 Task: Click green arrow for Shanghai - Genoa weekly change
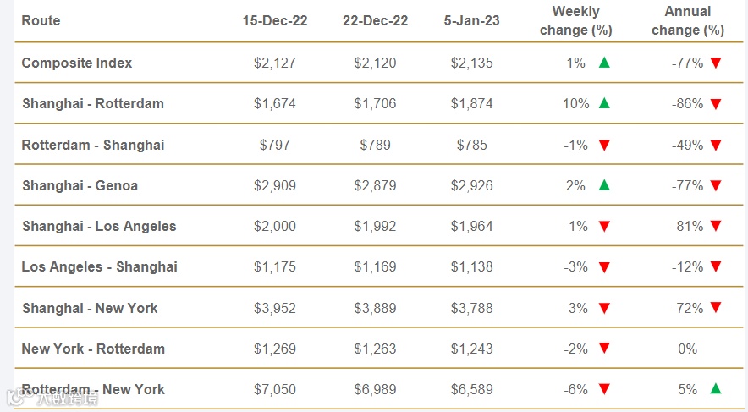click(604, 185)
